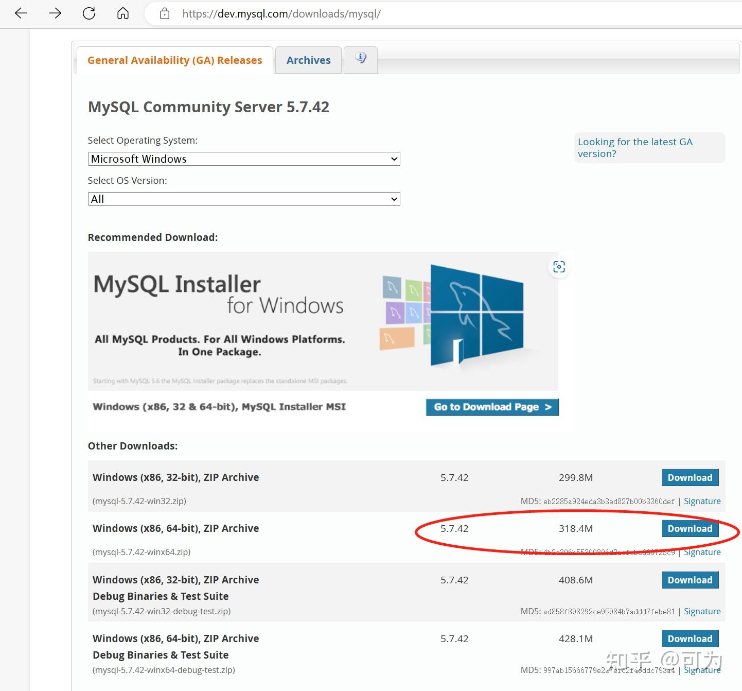
Task: Click the 'Recommended Download:' label
Action: pyautogui.click(x=153, y=237)
